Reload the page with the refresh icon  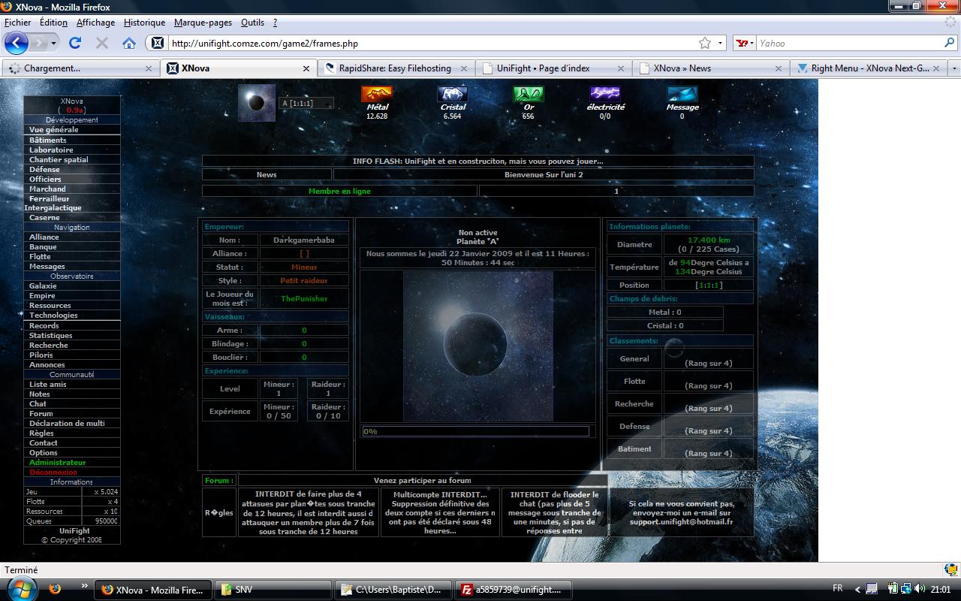[x=75, y=43]
